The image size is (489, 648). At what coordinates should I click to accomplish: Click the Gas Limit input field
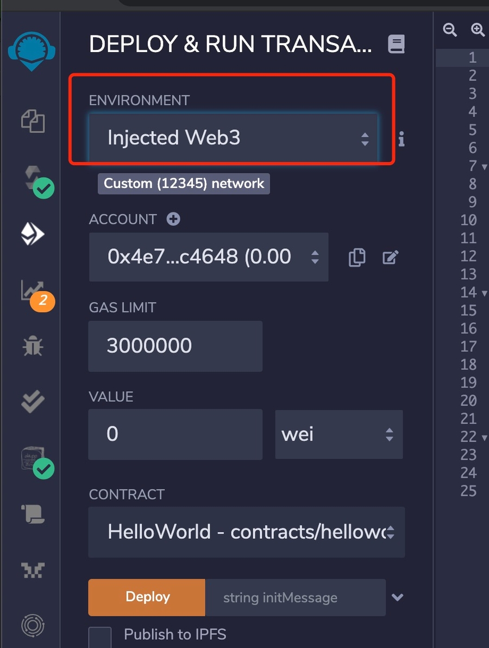(175, 346)
